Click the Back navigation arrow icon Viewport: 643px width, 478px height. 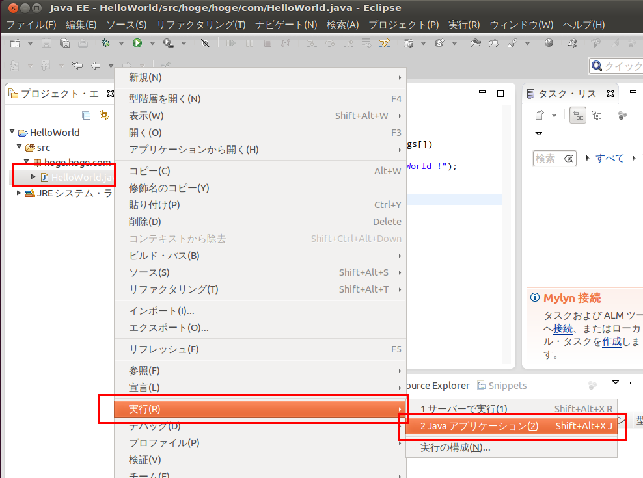tap(96, 65)
